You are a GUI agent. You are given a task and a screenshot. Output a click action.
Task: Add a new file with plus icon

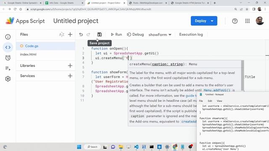pyautogui.click(x=70, y=34)
